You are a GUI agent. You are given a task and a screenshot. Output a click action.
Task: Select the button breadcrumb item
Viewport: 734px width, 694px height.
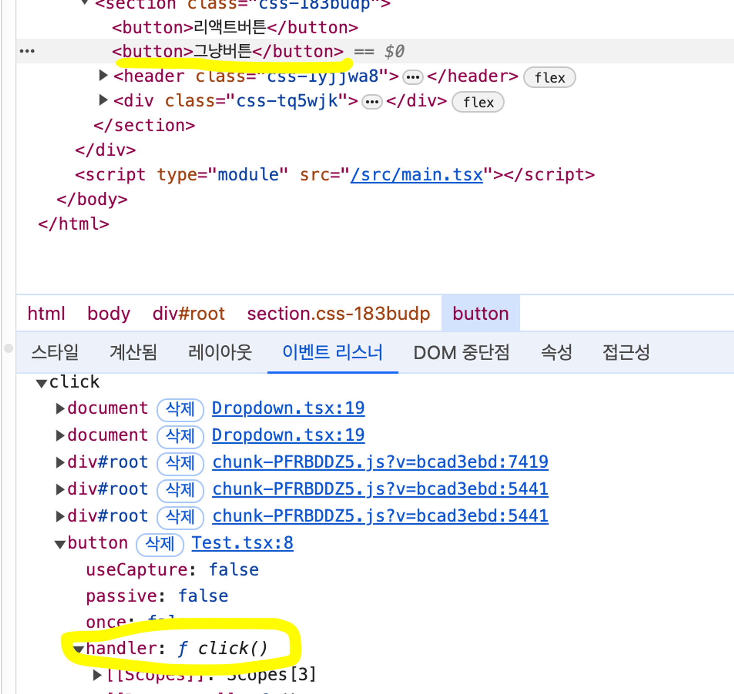tap(480, 314)
